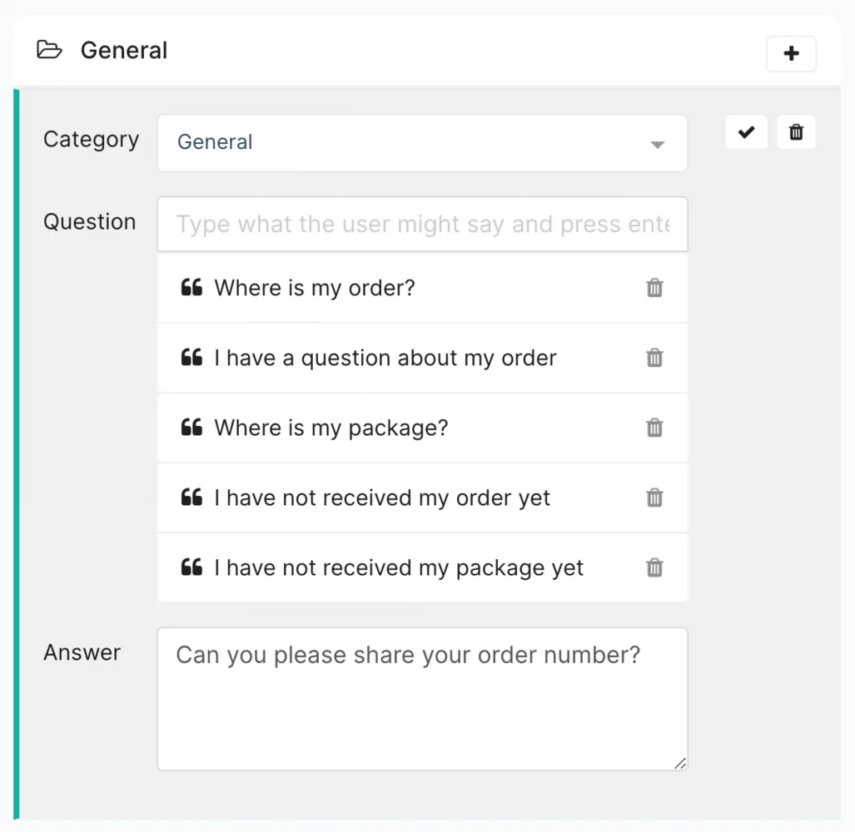The height and width of the screenshot is (832, 855).
Task: Click the plus button to add entry
Action: (x=791, y=54)
